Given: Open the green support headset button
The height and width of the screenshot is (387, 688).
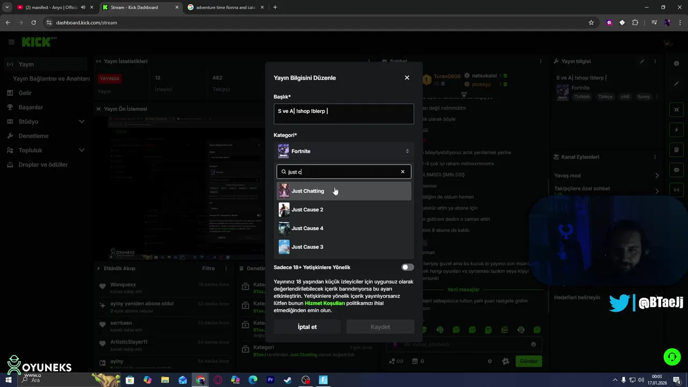Looking at the screenshot, I should coord(671,356).
